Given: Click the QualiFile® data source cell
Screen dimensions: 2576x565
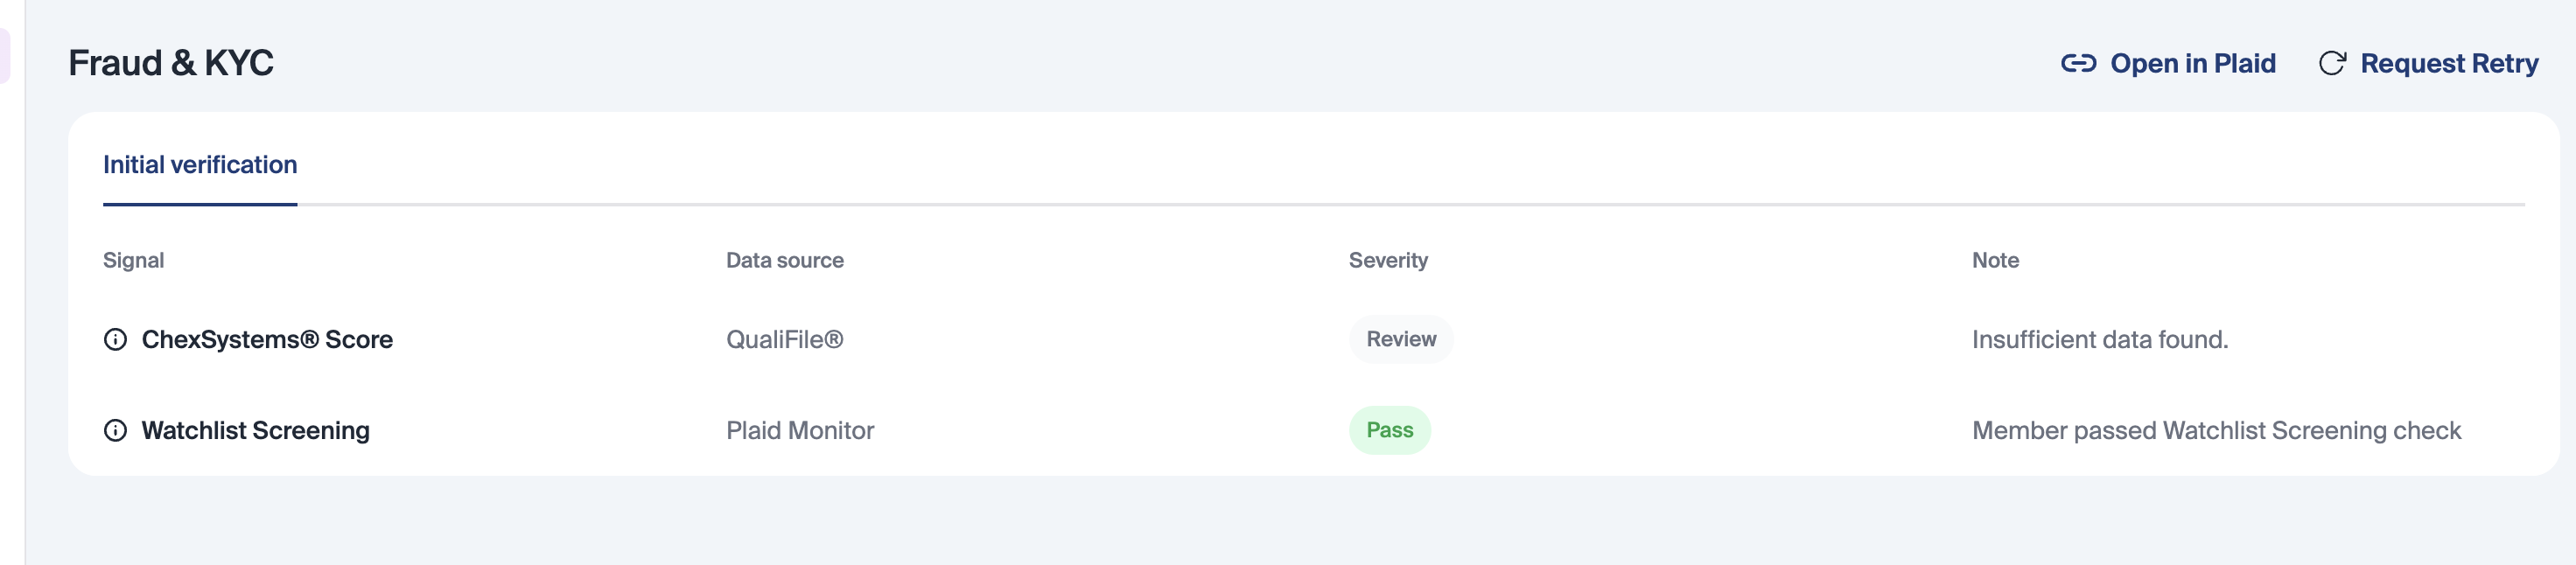Looking at the screenshot, I should (x=784, y=340).
